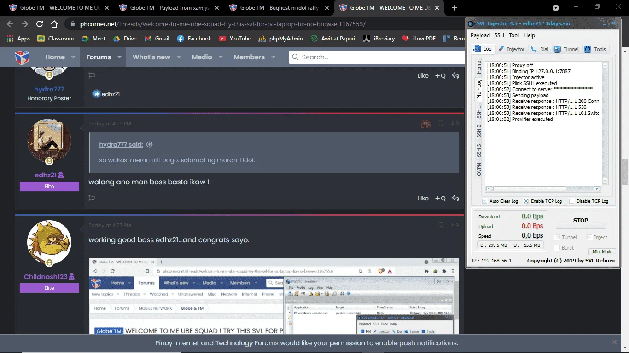Expand hydra777's quoted message
The height and width of the screenshot is (353, 629).
click(x=149, y=145)
